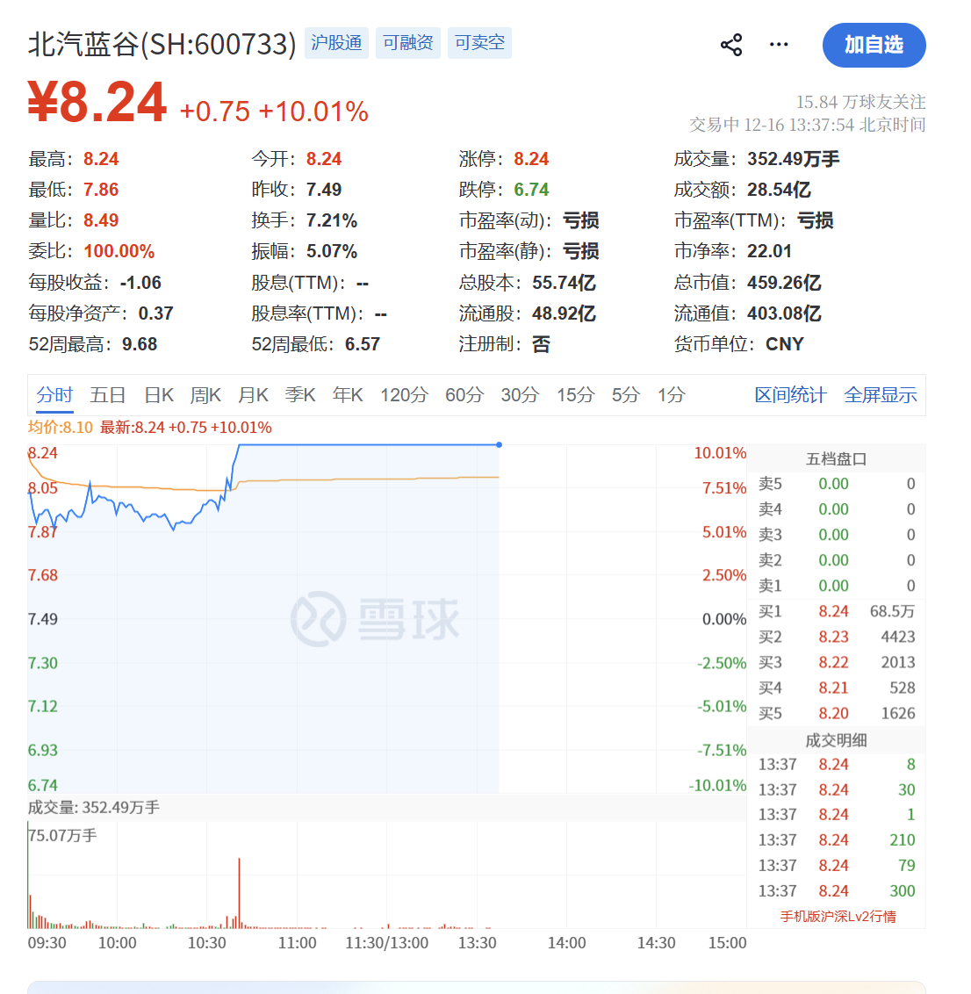Switch to the 五日 tab
The image size is (971, 994).
pos(108,395)
